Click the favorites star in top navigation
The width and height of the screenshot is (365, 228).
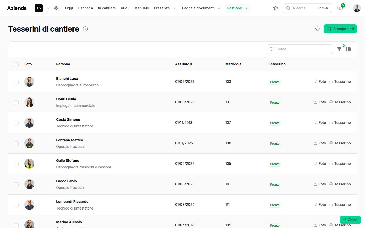coord(276,8)
